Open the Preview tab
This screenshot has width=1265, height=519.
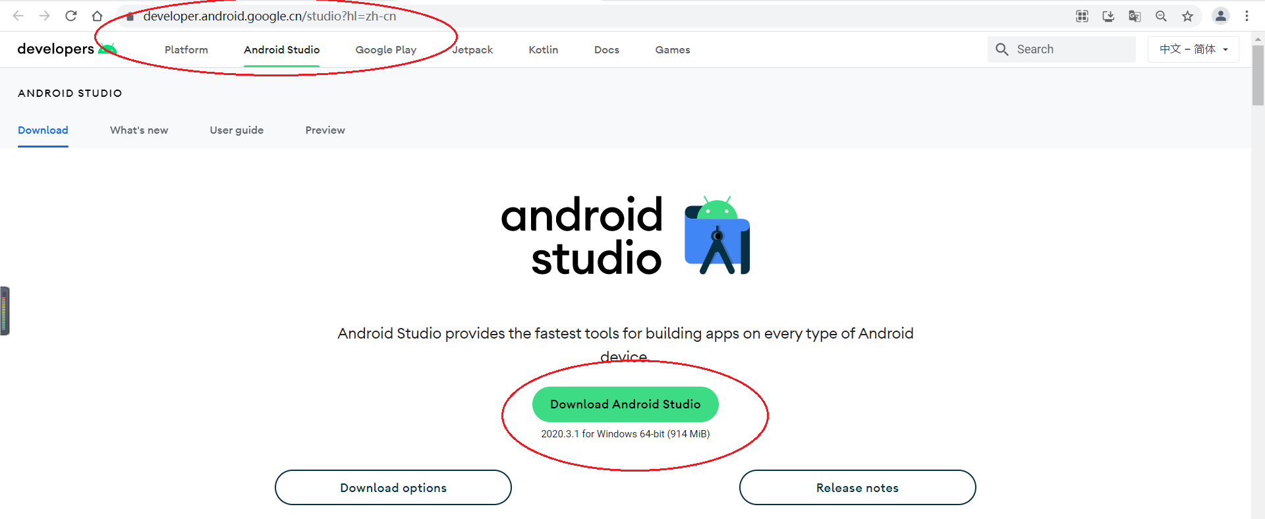(325, 130)
